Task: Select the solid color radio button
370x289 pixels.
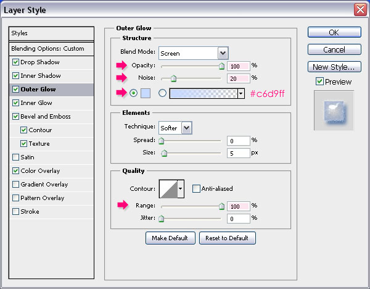Action: 134,93
